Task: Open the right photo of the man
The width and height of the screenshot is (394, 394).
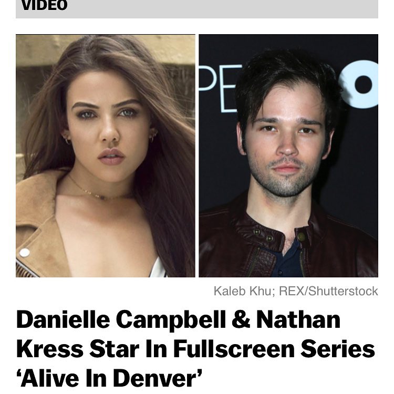Action: click(x=288, y=156)
